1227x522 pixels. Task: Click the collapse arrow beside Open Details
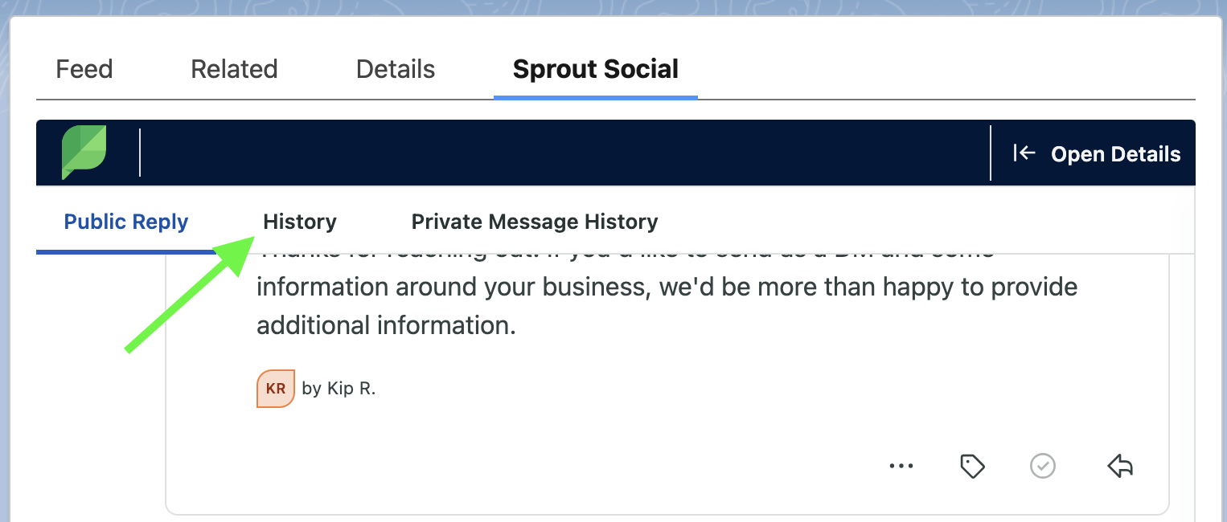point(1024,153)
